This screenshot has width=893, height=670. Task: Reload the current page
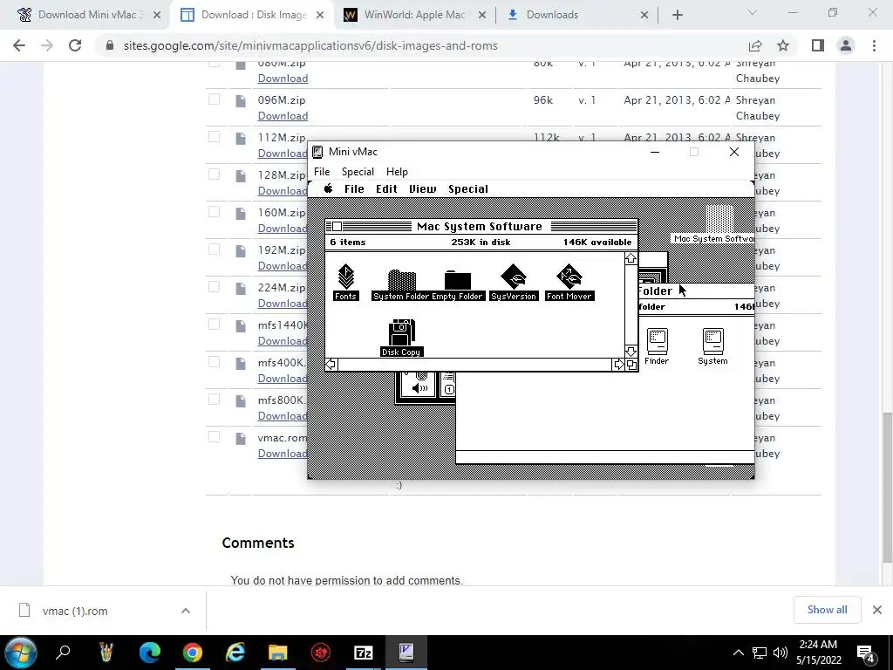75,45
